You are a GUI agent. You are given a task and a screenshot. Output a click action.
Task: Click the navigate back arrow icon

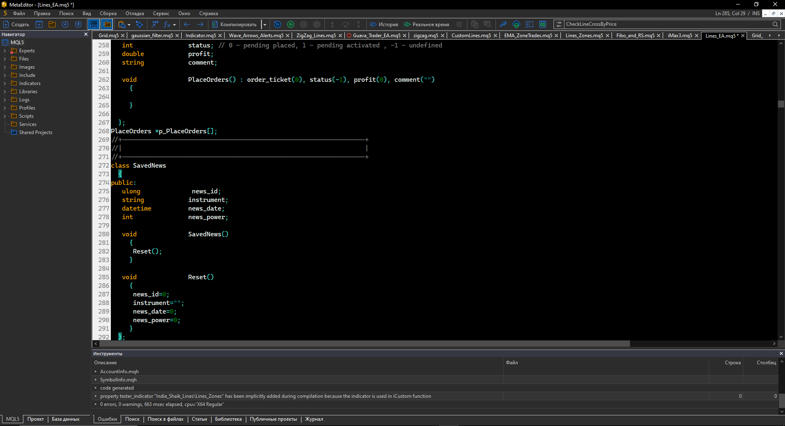[x=187, y=25]
